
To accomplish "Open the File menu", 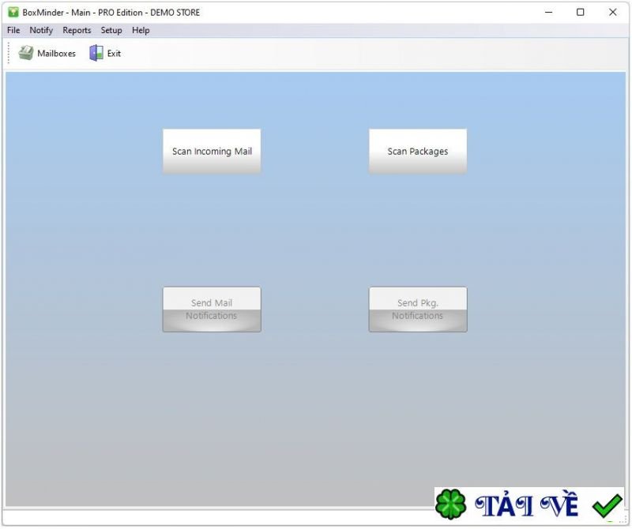I will [x=13, y=30].
